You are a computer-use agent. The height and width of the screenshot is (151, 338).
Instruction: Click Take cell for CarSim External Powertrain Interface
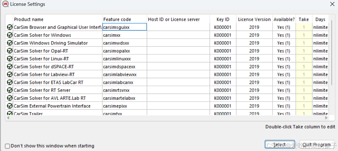pyautogui.click(x=304, y=106)
